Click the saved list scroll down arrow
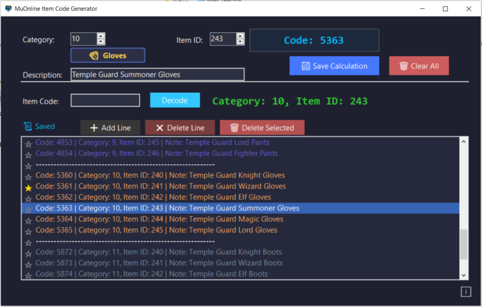 (463, 275)
